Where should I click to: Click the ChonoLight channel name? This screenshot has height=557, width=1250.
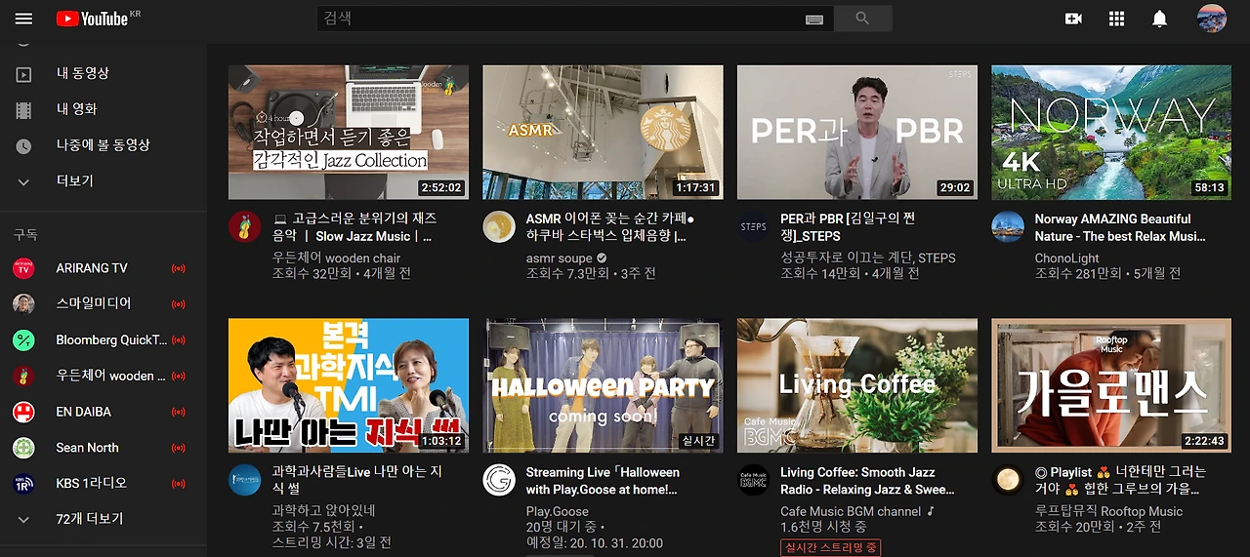coord(1067,259)
